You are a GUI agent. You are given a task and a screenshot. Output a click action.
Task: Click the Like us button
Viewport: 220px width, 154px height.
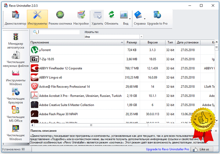click(202, 149)
